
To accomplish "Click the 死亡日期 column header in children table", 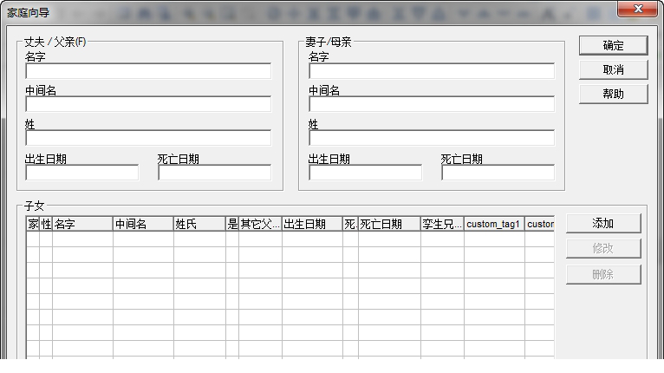I will (389, 224).
